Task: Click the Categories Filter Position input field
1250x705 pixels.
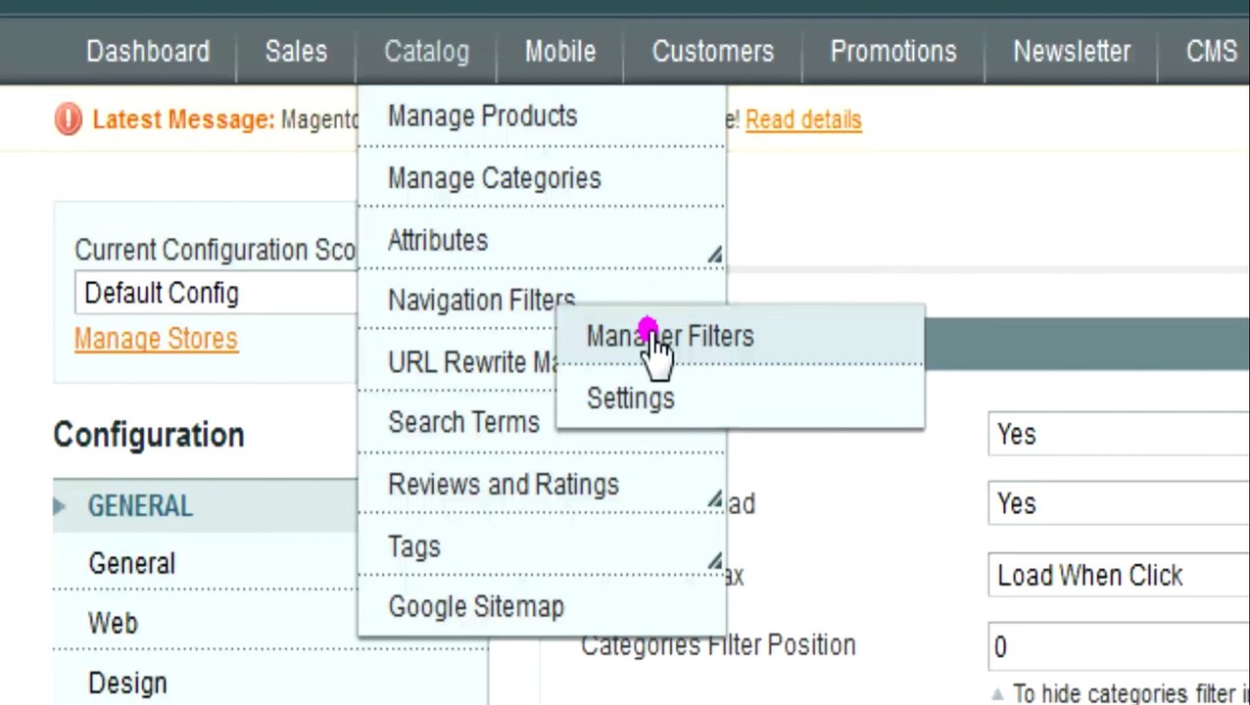Action: 1119,647
